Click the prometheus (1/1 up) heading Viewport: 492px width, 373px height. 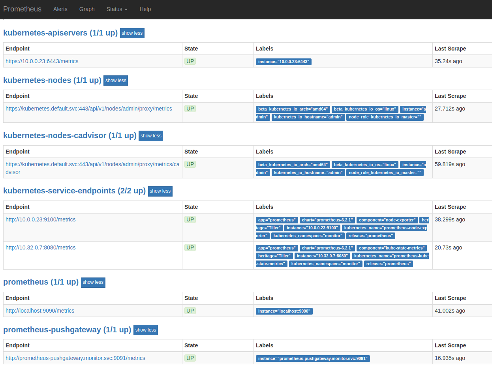[x=41, y=282]
